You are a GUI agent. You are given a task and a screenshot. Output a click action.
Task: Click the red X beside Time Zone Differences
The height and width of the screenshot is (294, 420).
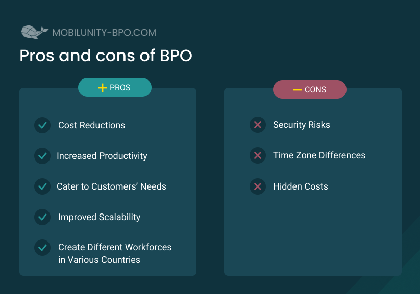point(258,155)
